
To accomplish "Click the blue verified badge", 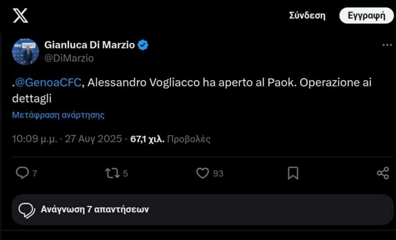I will pyautogui.click(x=143, y=45).
